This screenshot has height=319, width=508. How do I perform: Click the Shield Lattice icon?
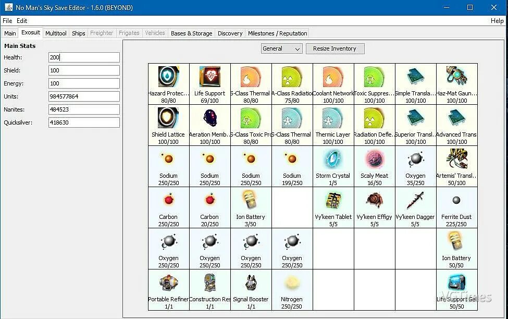point(168,118)
